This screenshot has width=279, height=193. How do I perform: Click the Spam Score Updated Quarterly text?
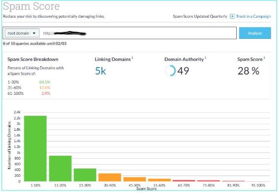coord(200,16)
